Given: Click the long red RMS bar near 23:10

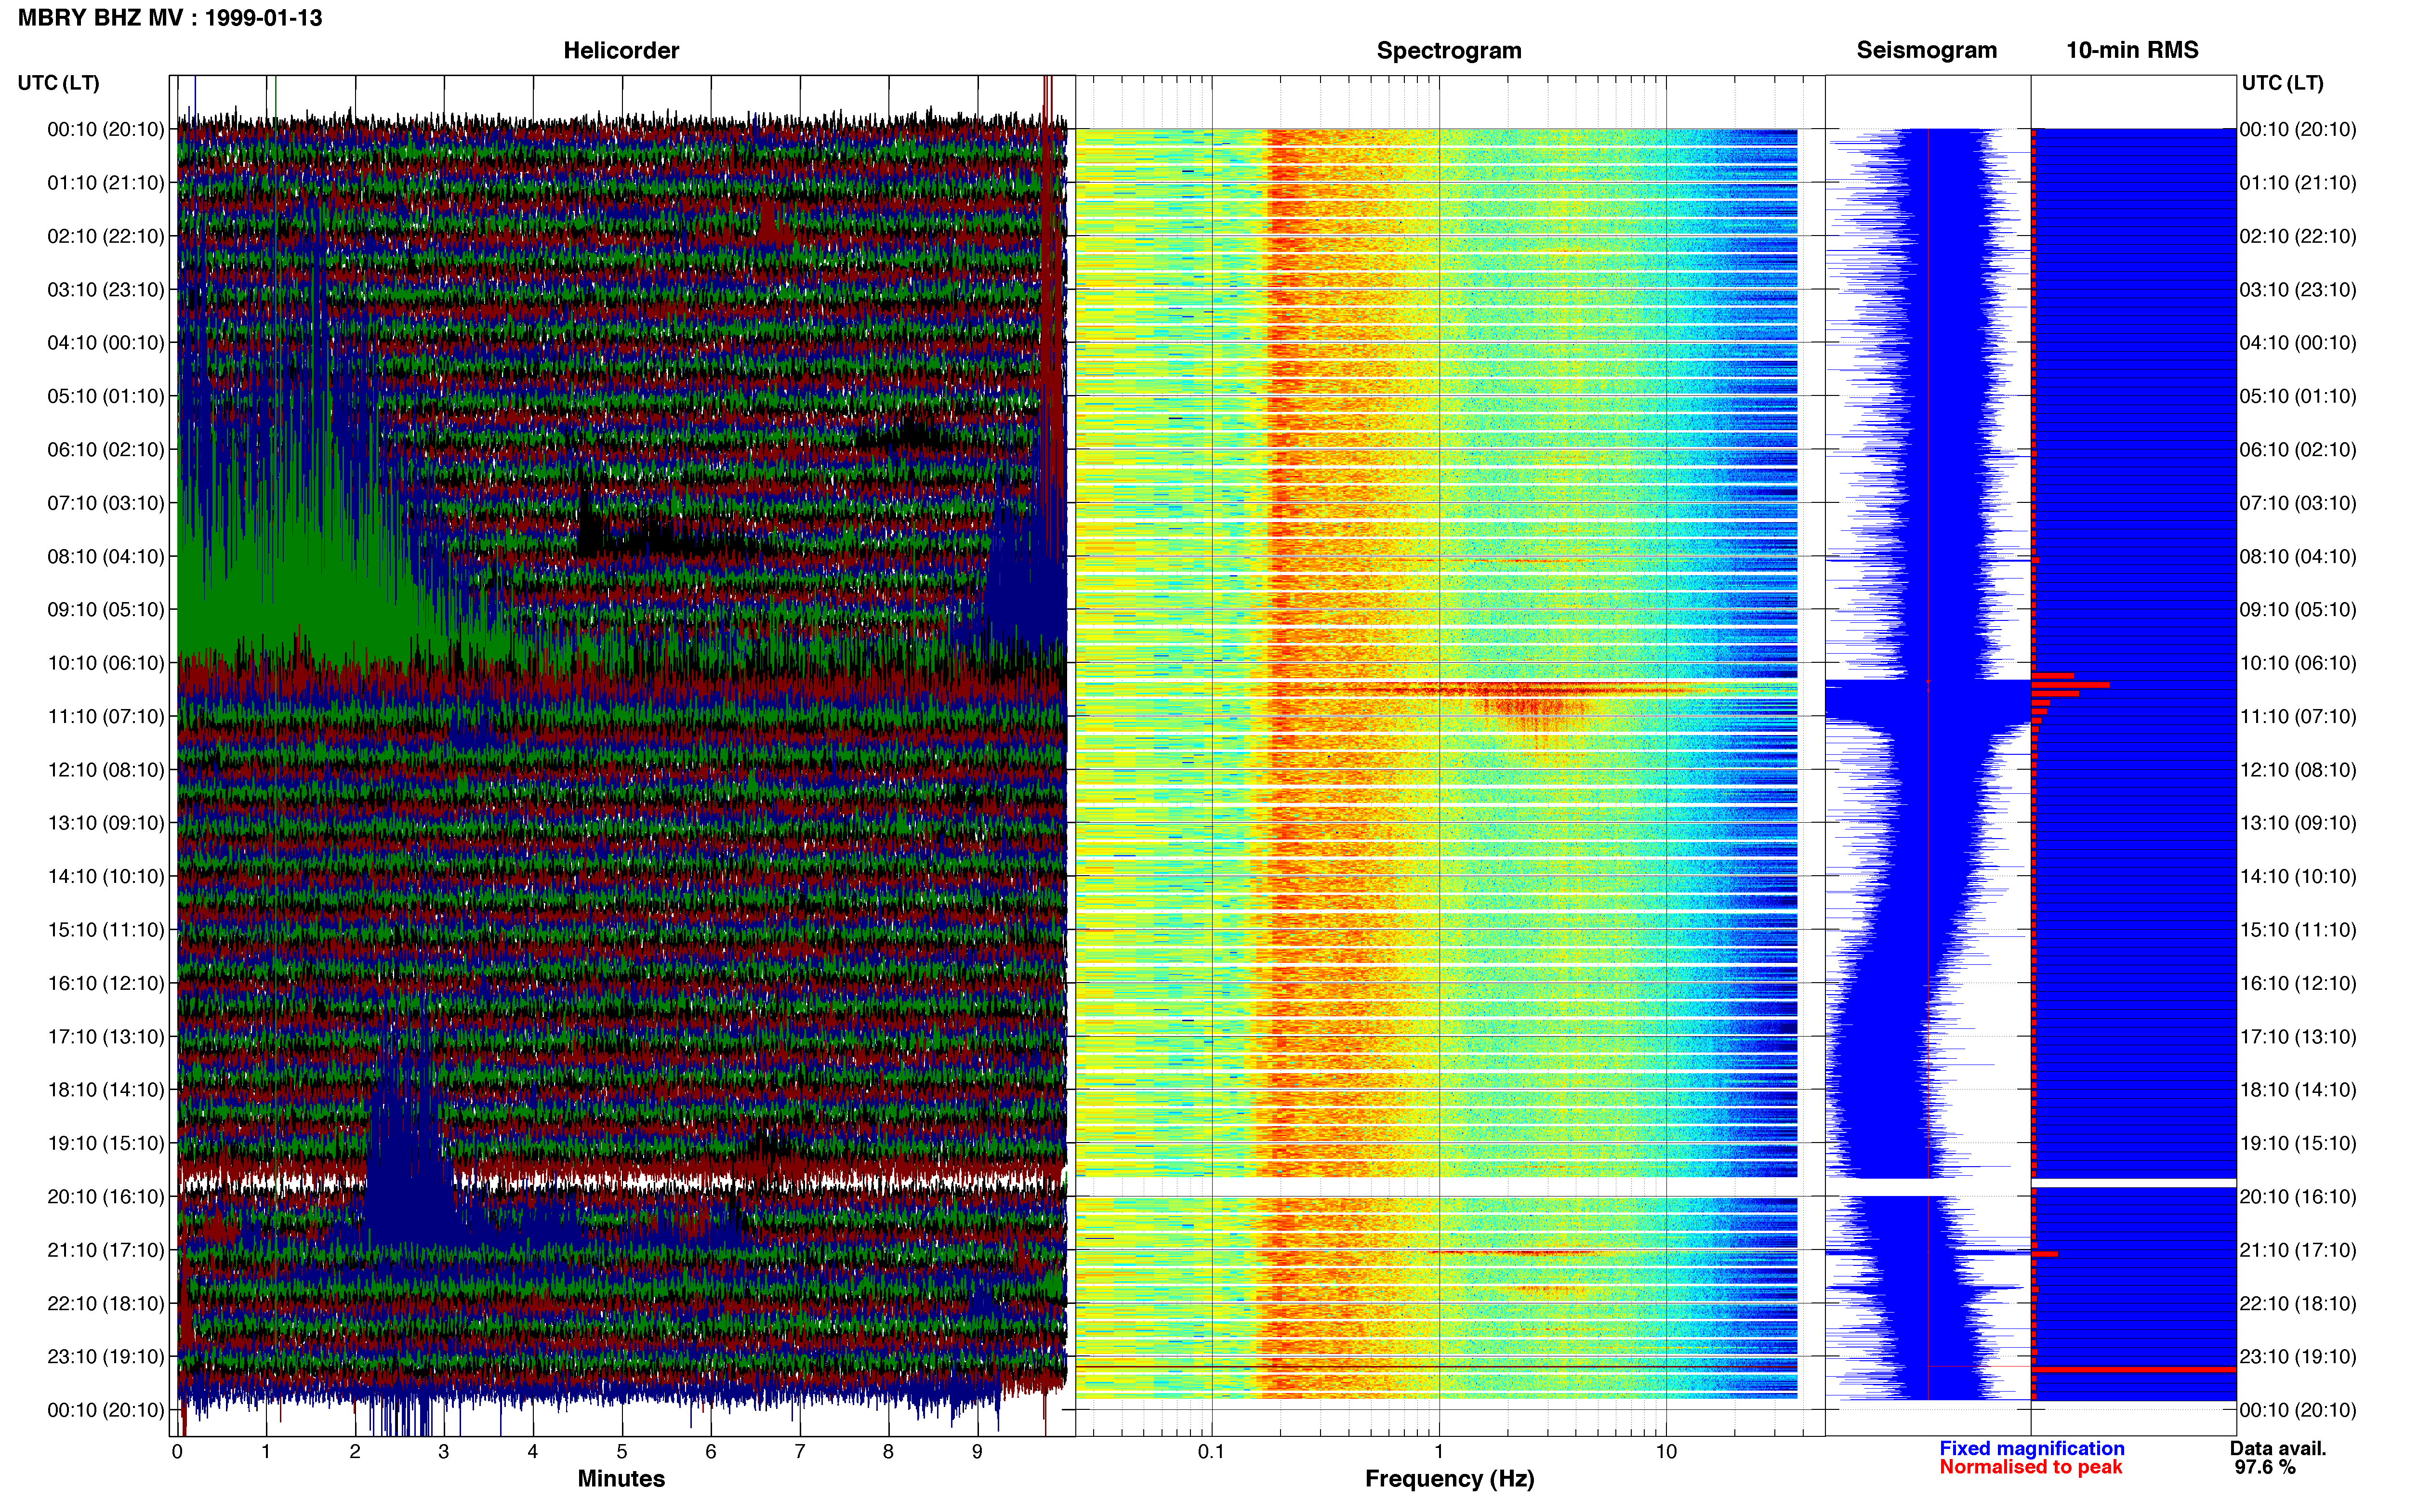Looking at the screenshot, I should click(x=2134, y=1369).
